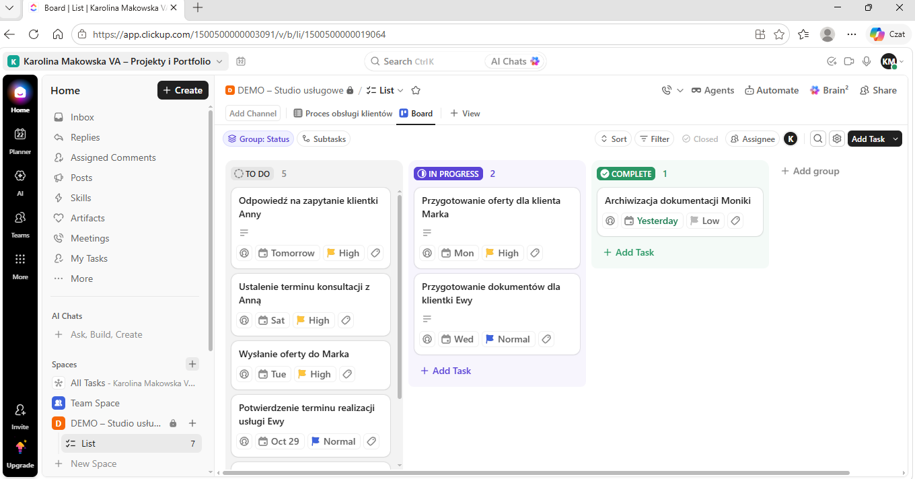Click the Share button
This screenshot has height=479, width=915.
pyautogui.click(x=878, y=90)
